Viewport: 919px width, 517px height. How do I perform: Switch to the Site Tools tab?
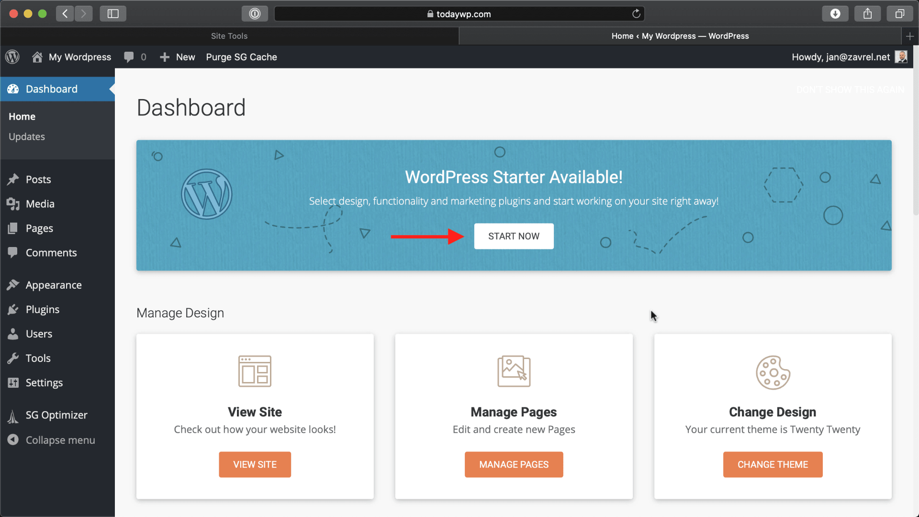[x=229, y=36]
